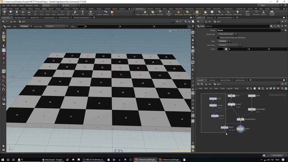Open the color picker wheel next to swatch

226,49
